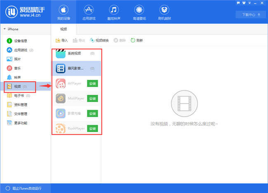Select 文件管理 file management in sidebar
Image resolution: width=268 pixels, height=193 pixels.
26,114
